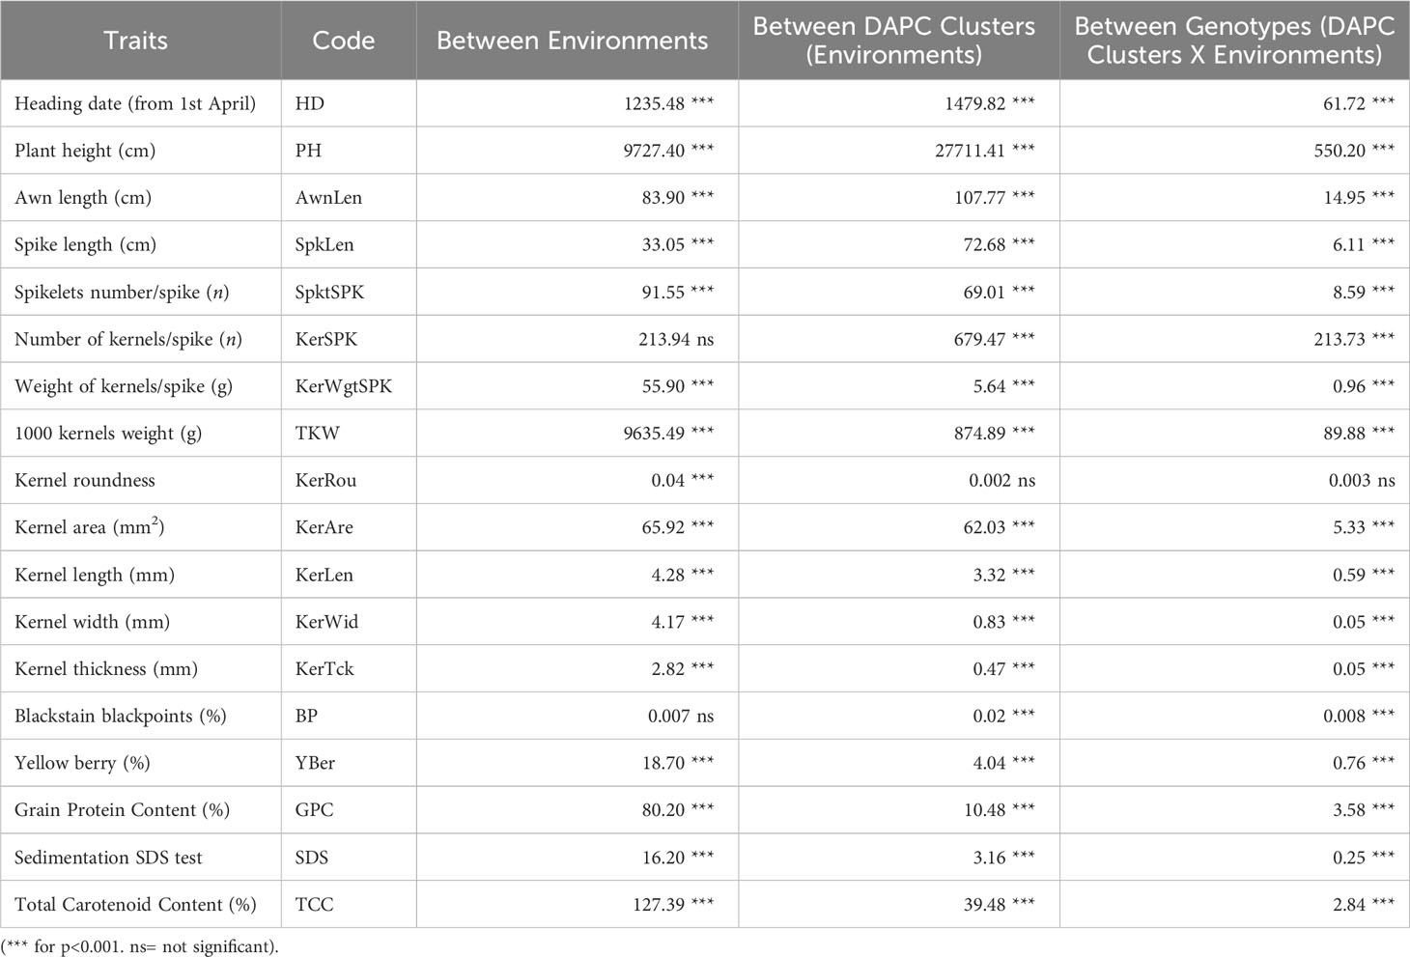Select the KerWgtSPK code cell
The height and width of the screenshot is (957, 1410).
(x=343, y=386)
